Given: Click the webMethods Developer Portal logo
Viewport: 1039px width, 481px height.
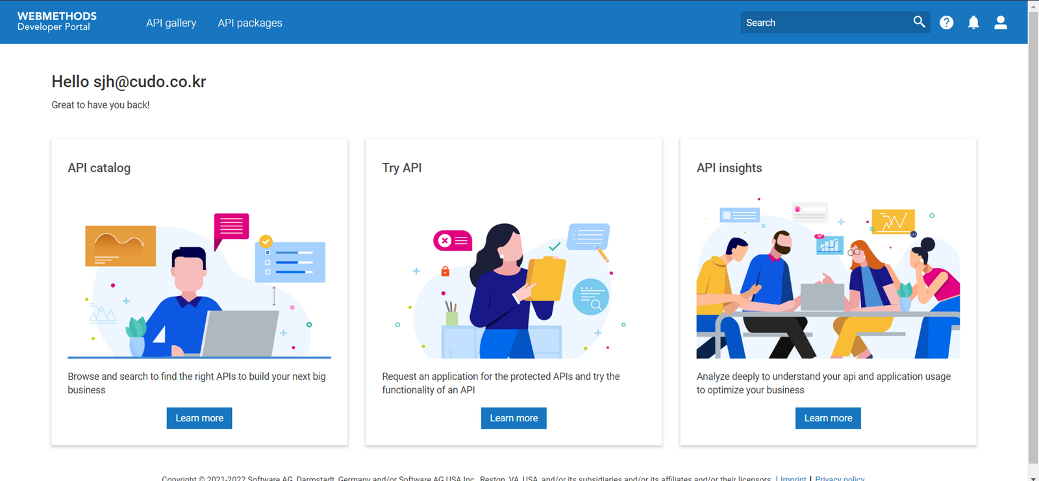Looking at the screenshot, I should coord(56,21).
